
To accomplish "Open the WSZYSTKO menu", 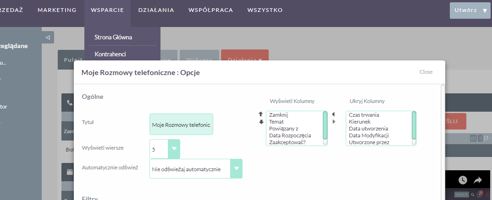I will tap(265, 10).
